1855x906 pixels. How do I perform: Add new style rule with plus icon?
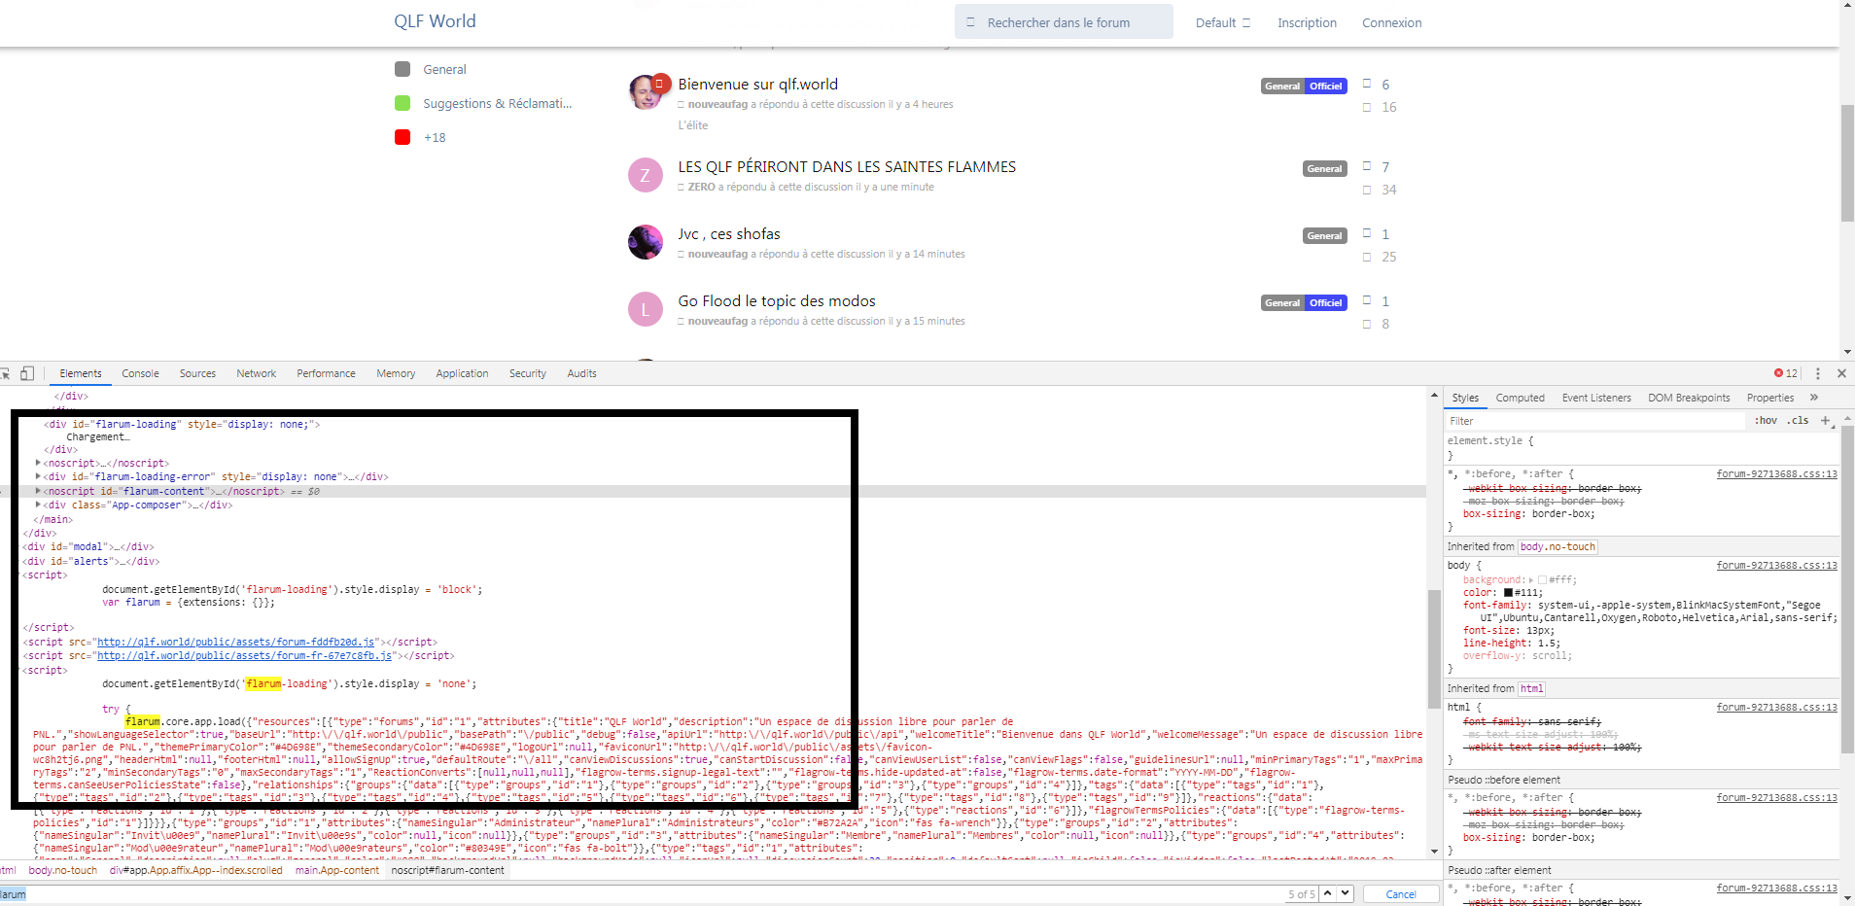[1825, 421]
